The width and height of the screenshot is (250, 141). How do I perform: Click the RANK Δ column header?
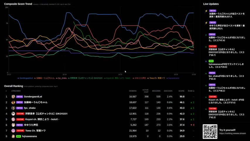(x=191, y=91)
